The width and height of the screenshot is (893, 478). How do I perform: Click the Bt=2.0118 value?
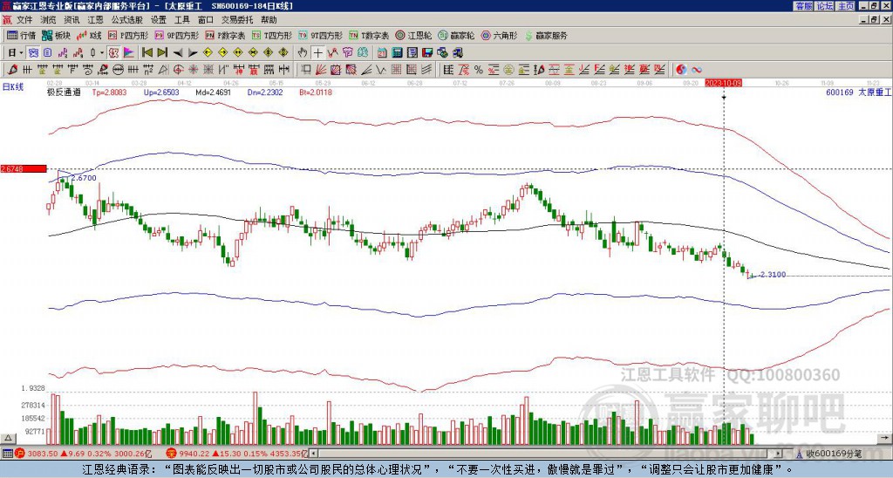click(316, 92)
